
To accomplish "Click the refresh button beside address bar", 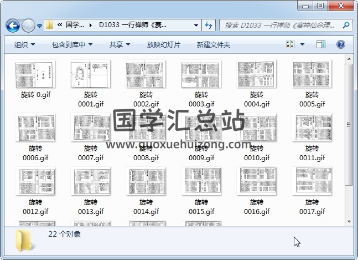I will 209,25.
